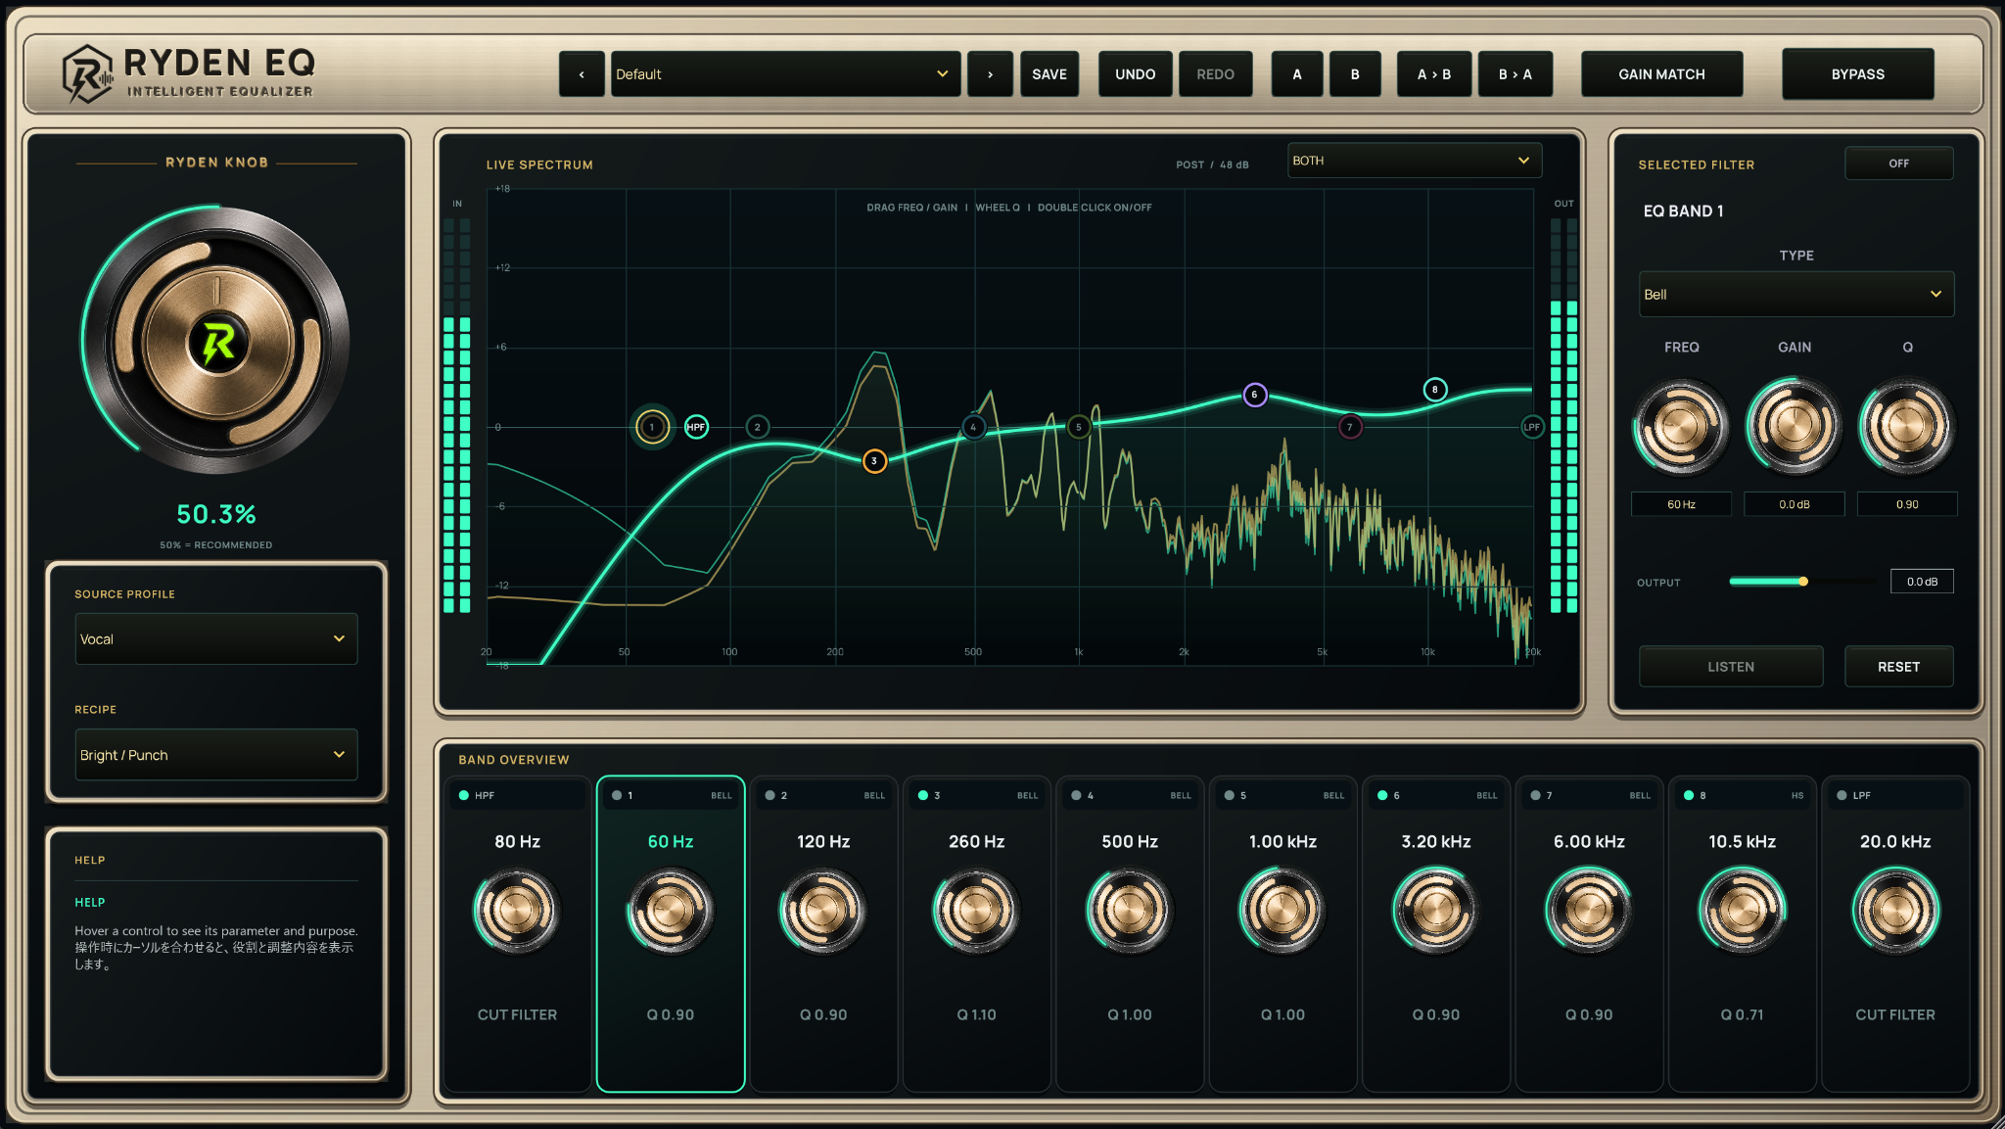Go to next preset arrow
The height and width of the screenshot is (1129, 2005).
pyautogui.click(x=990, y=74)
